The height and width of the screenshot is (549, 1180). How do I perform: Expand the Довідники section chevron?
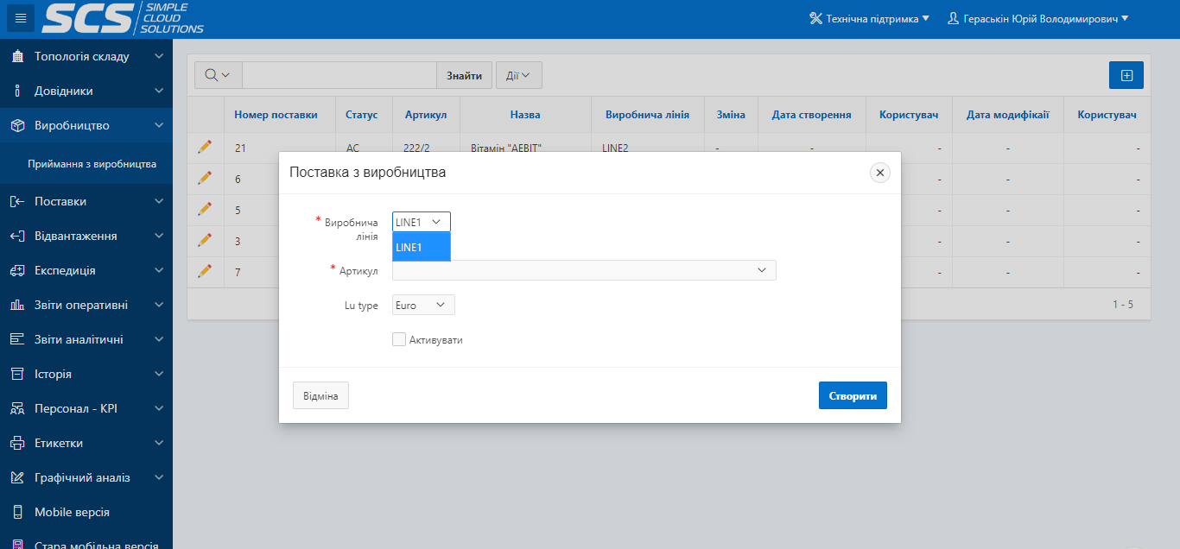point(158,91)
